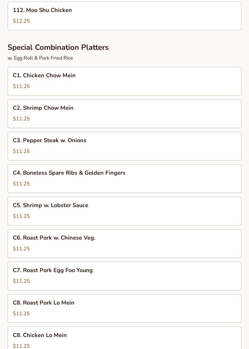249x349 pixels.
Task: Open C4. Boneless Spare Ribs & Golden Fingers
Action: coord(124,179)
